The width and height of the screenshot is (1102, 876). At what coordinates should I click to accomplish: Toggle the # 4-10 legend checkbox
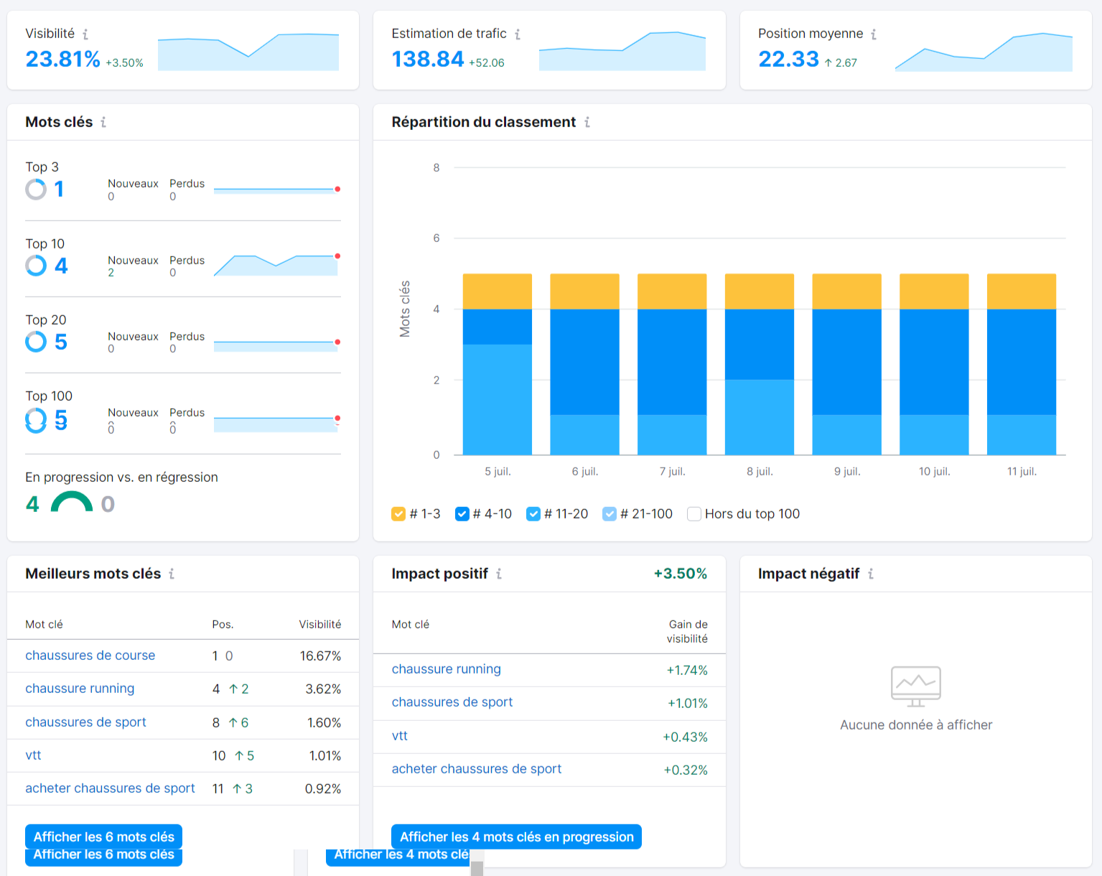tap(462, 514)
